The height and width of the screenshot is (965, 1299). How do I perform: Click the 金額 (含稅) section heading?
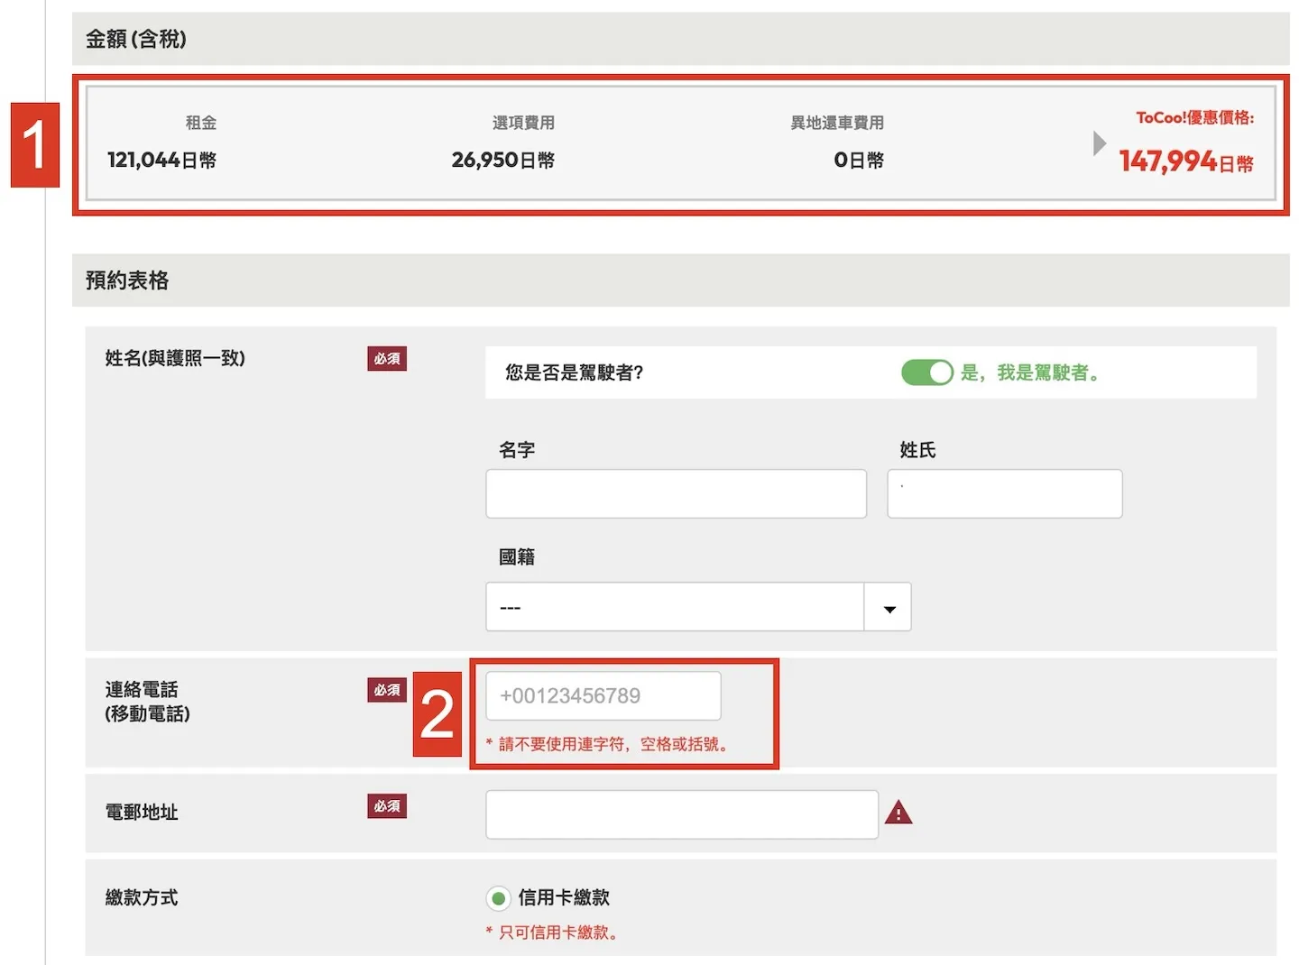pyautogui.click(x=136, y=39)
